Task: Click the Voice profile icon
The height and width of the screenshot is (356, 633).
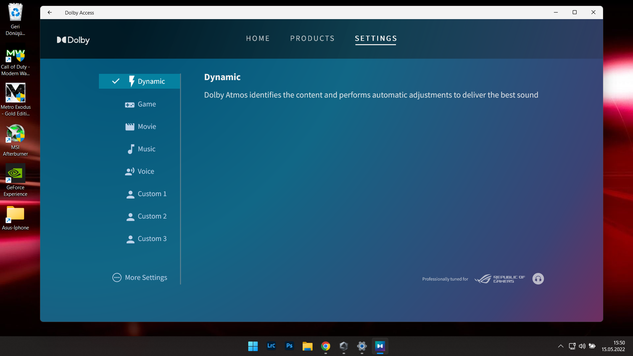Action: click(130, 171)
